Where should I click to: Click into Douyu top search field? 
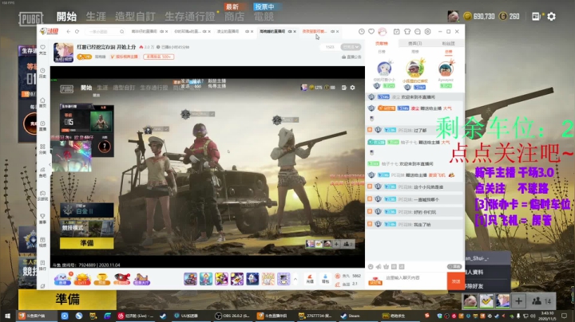[103, 32]
